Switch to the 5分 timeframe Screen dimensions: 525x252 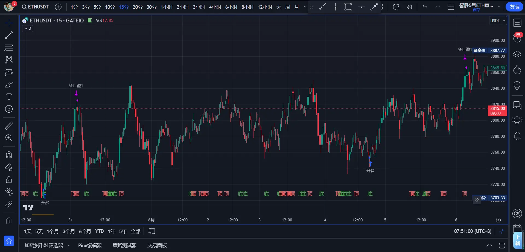[x=97, y=7]
